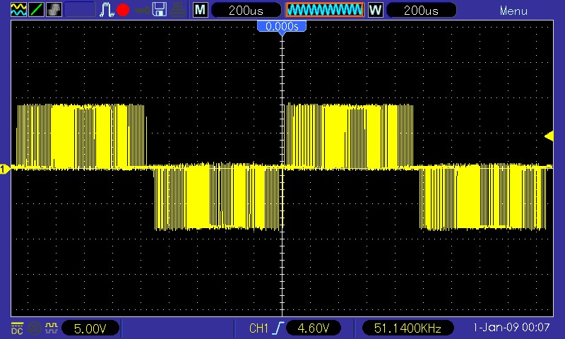Click the empty blue status box
Viewport: 565px width, 339px height.
tap(80, 10)
